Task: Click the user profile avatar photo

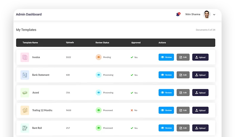Action: point(206,14)
